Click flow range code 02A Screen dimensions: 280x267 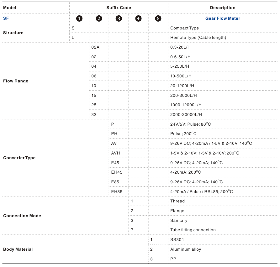point(95,47)
